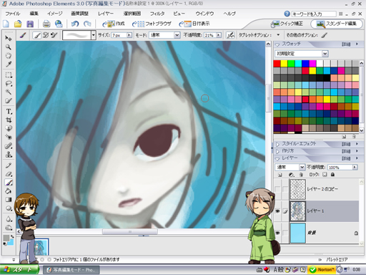The width and height of the screenshot is (366, 275).
Task: Select the Pencil tool
Action: 9,165
